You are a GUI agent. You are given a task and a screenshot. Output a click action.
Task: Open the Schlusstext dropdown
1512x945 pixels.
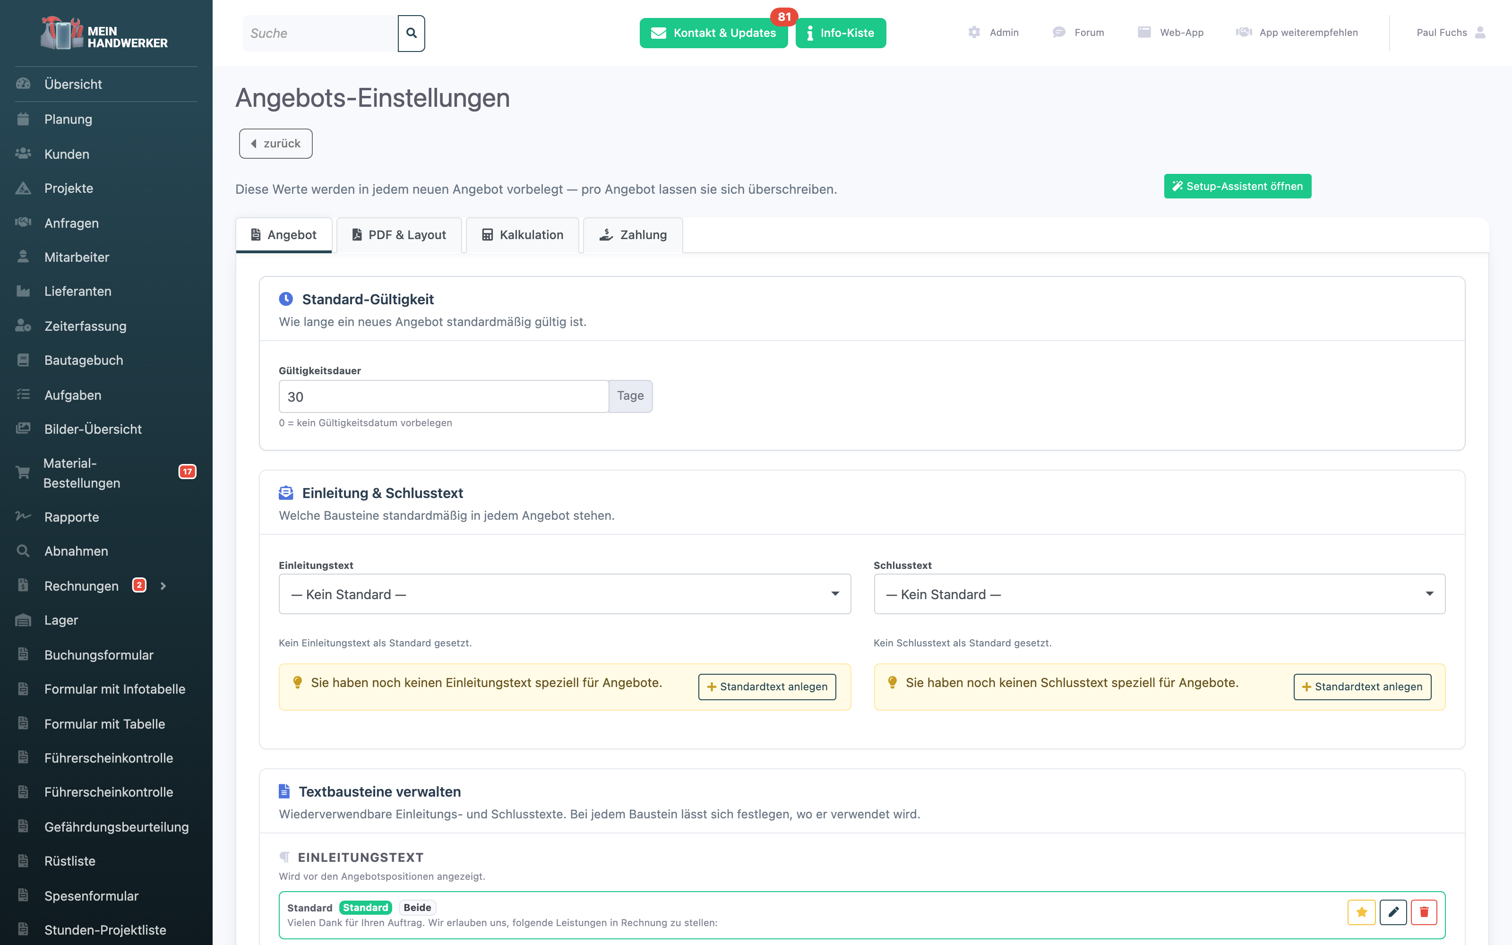click(1160, 594)
